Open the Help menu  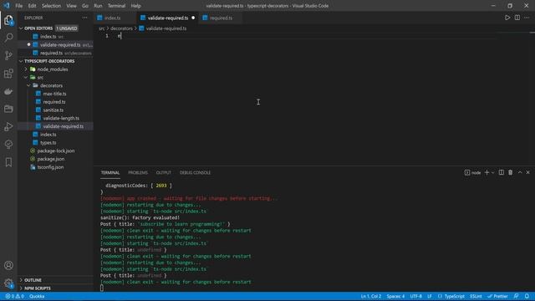click(135, 6)
